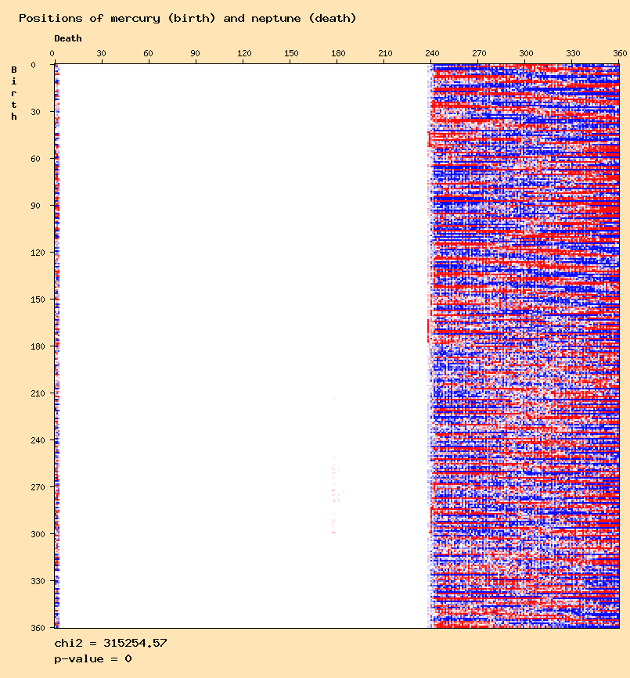The width and height of the screenshot is (630, 678).
Task: Click the 120 tick on the Death axis
Action: point(243,53)
